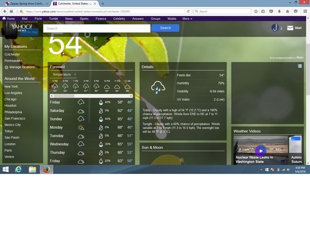Open Finance in the Yahoo navigation bar
This screenshot has width=310, height=250.
coord(101,19)
